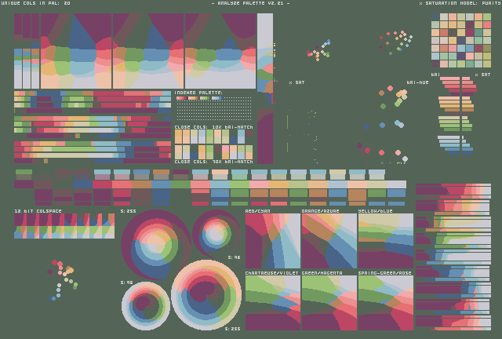Click the 12 Bit Colspace gradient strip
The height and width of the screenshot is (339, 502).
(x=64, y=226)
